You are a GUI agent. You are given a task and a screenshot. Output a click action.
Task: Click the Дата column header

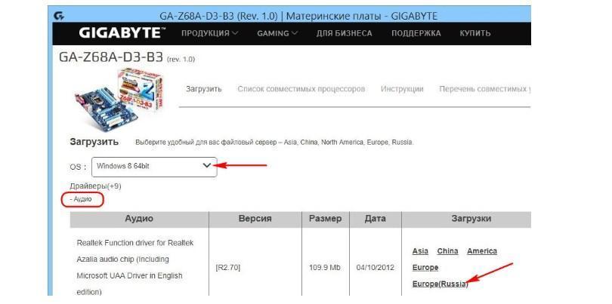[x=375, y=219]
